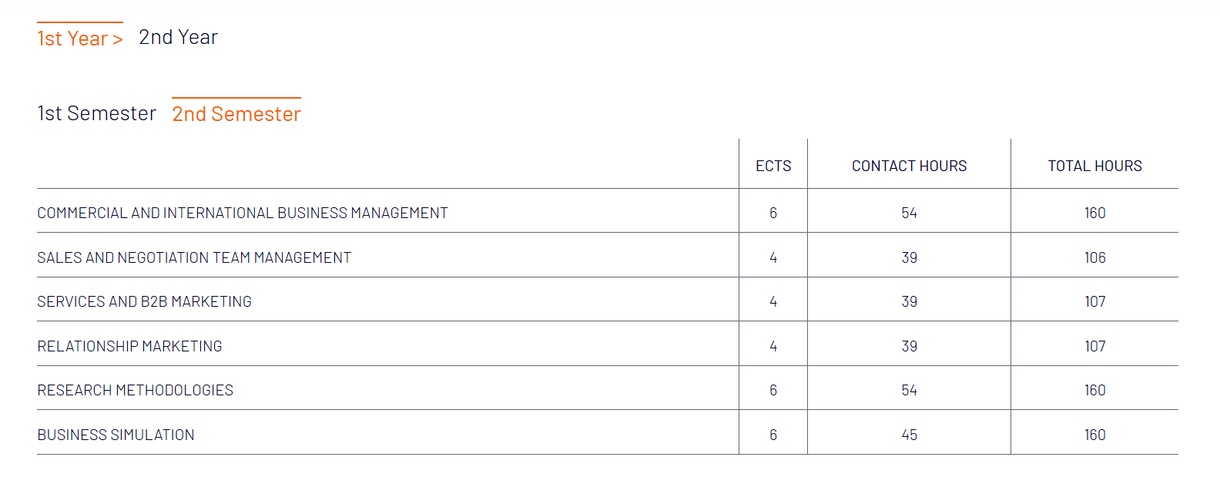
Task: Select the 2nd Semester tab
Action: click(236, 113)
